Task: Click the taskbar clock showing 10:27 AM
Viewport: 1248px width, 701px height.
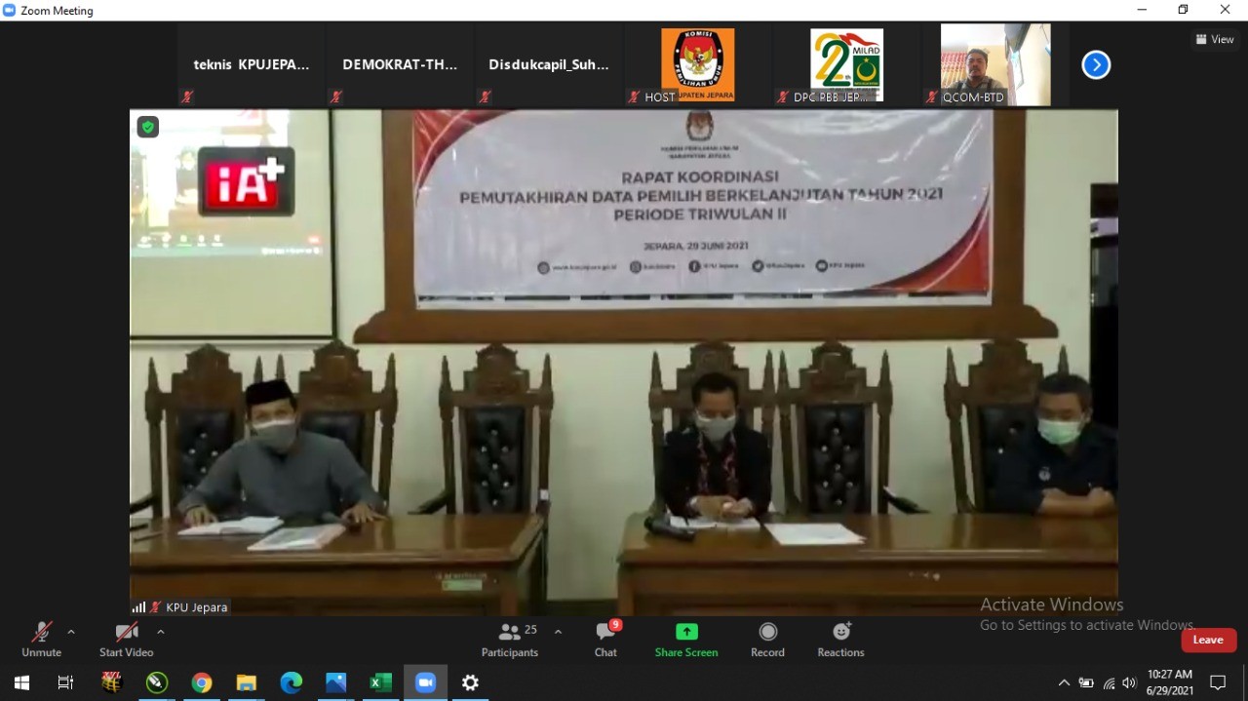Action: pyautogui.click(x=1169, y=682)
